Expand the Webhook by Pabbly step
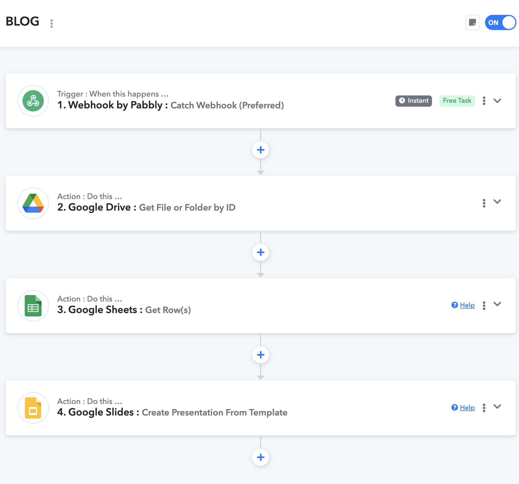Screen dimensions: 519x484 [497, 101]
